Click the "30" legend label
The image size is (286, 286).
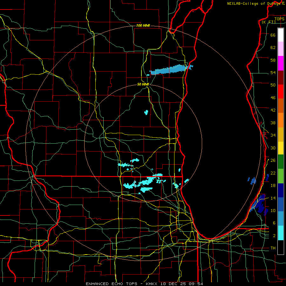tap(273, 148)
